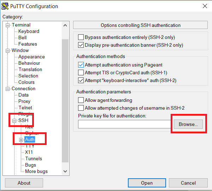Click the PuTTY icon in title bar
This screenshot has width=212, height=191.
5,6
